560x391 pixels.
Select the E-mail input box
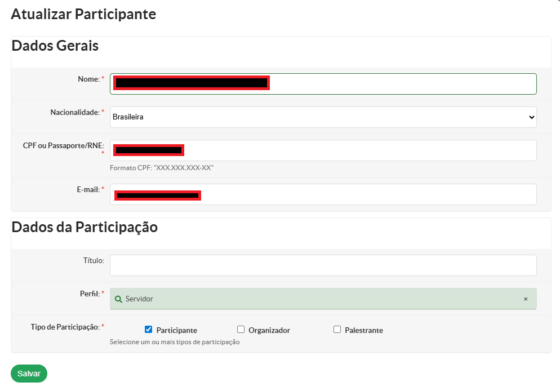(366, 194)
